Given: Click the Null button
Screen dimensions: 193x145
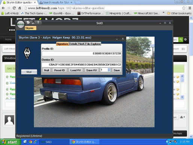Looking at the screenshot, I should click(x=46, y=70).
